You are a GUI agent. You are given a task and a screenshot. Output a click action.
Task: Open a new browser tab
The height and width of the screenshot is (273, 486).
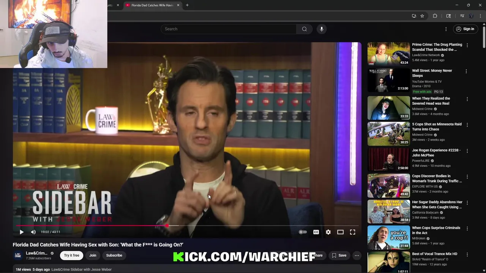pos(187,5)
